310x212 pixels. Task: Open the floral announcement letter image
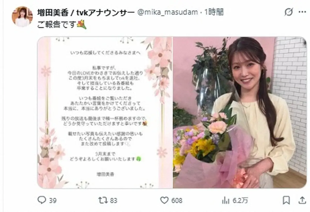tap(105, 112)
